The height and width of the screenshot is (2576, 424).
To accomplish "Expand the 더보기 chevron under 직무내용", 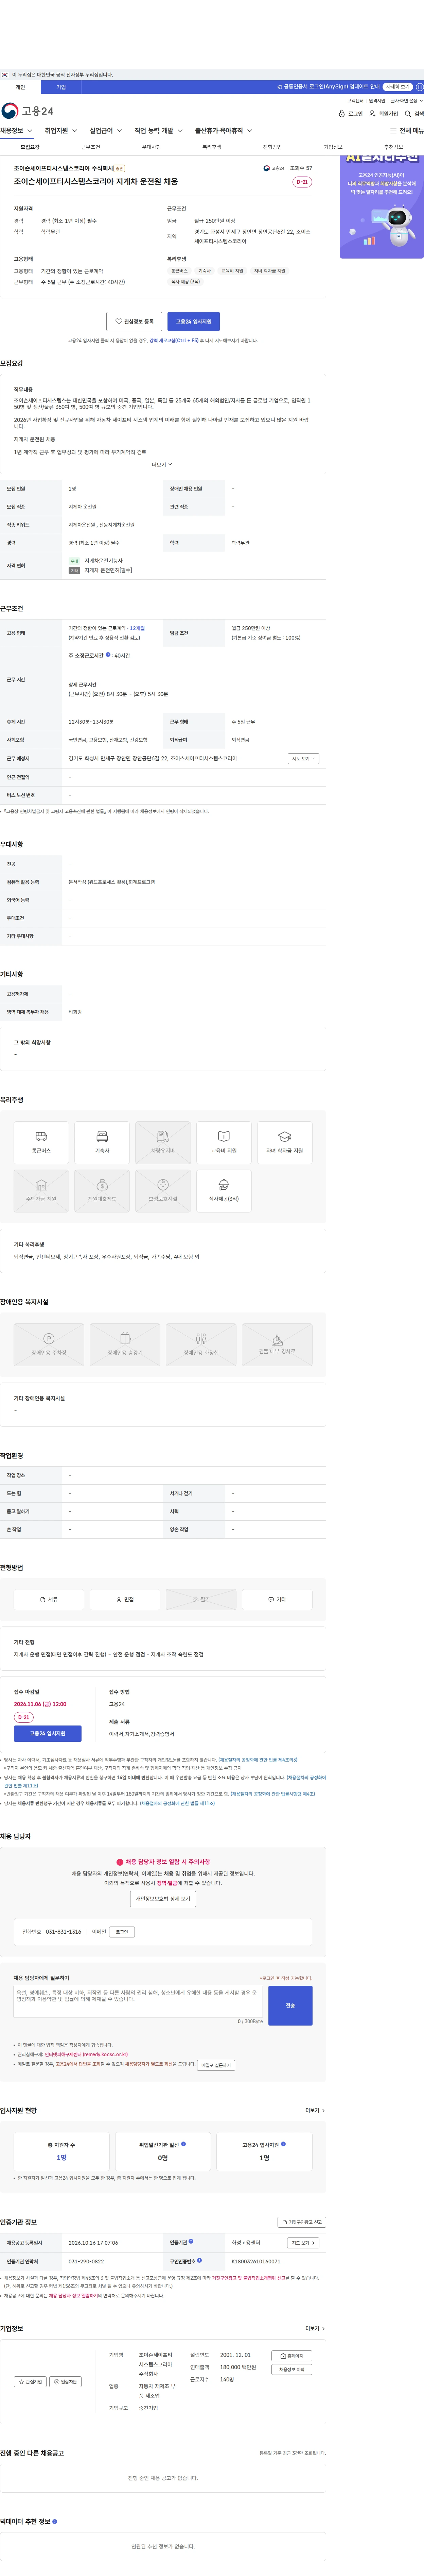I will point(162,464).
